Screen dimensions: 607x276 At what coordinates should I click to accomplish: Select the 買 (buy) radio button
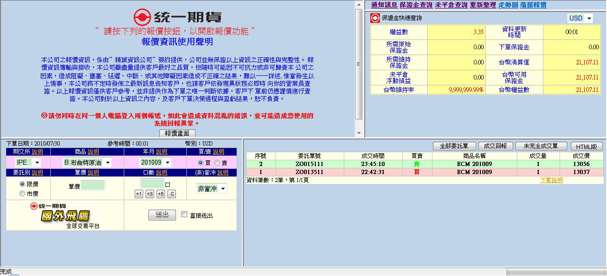tap(201, 163)
